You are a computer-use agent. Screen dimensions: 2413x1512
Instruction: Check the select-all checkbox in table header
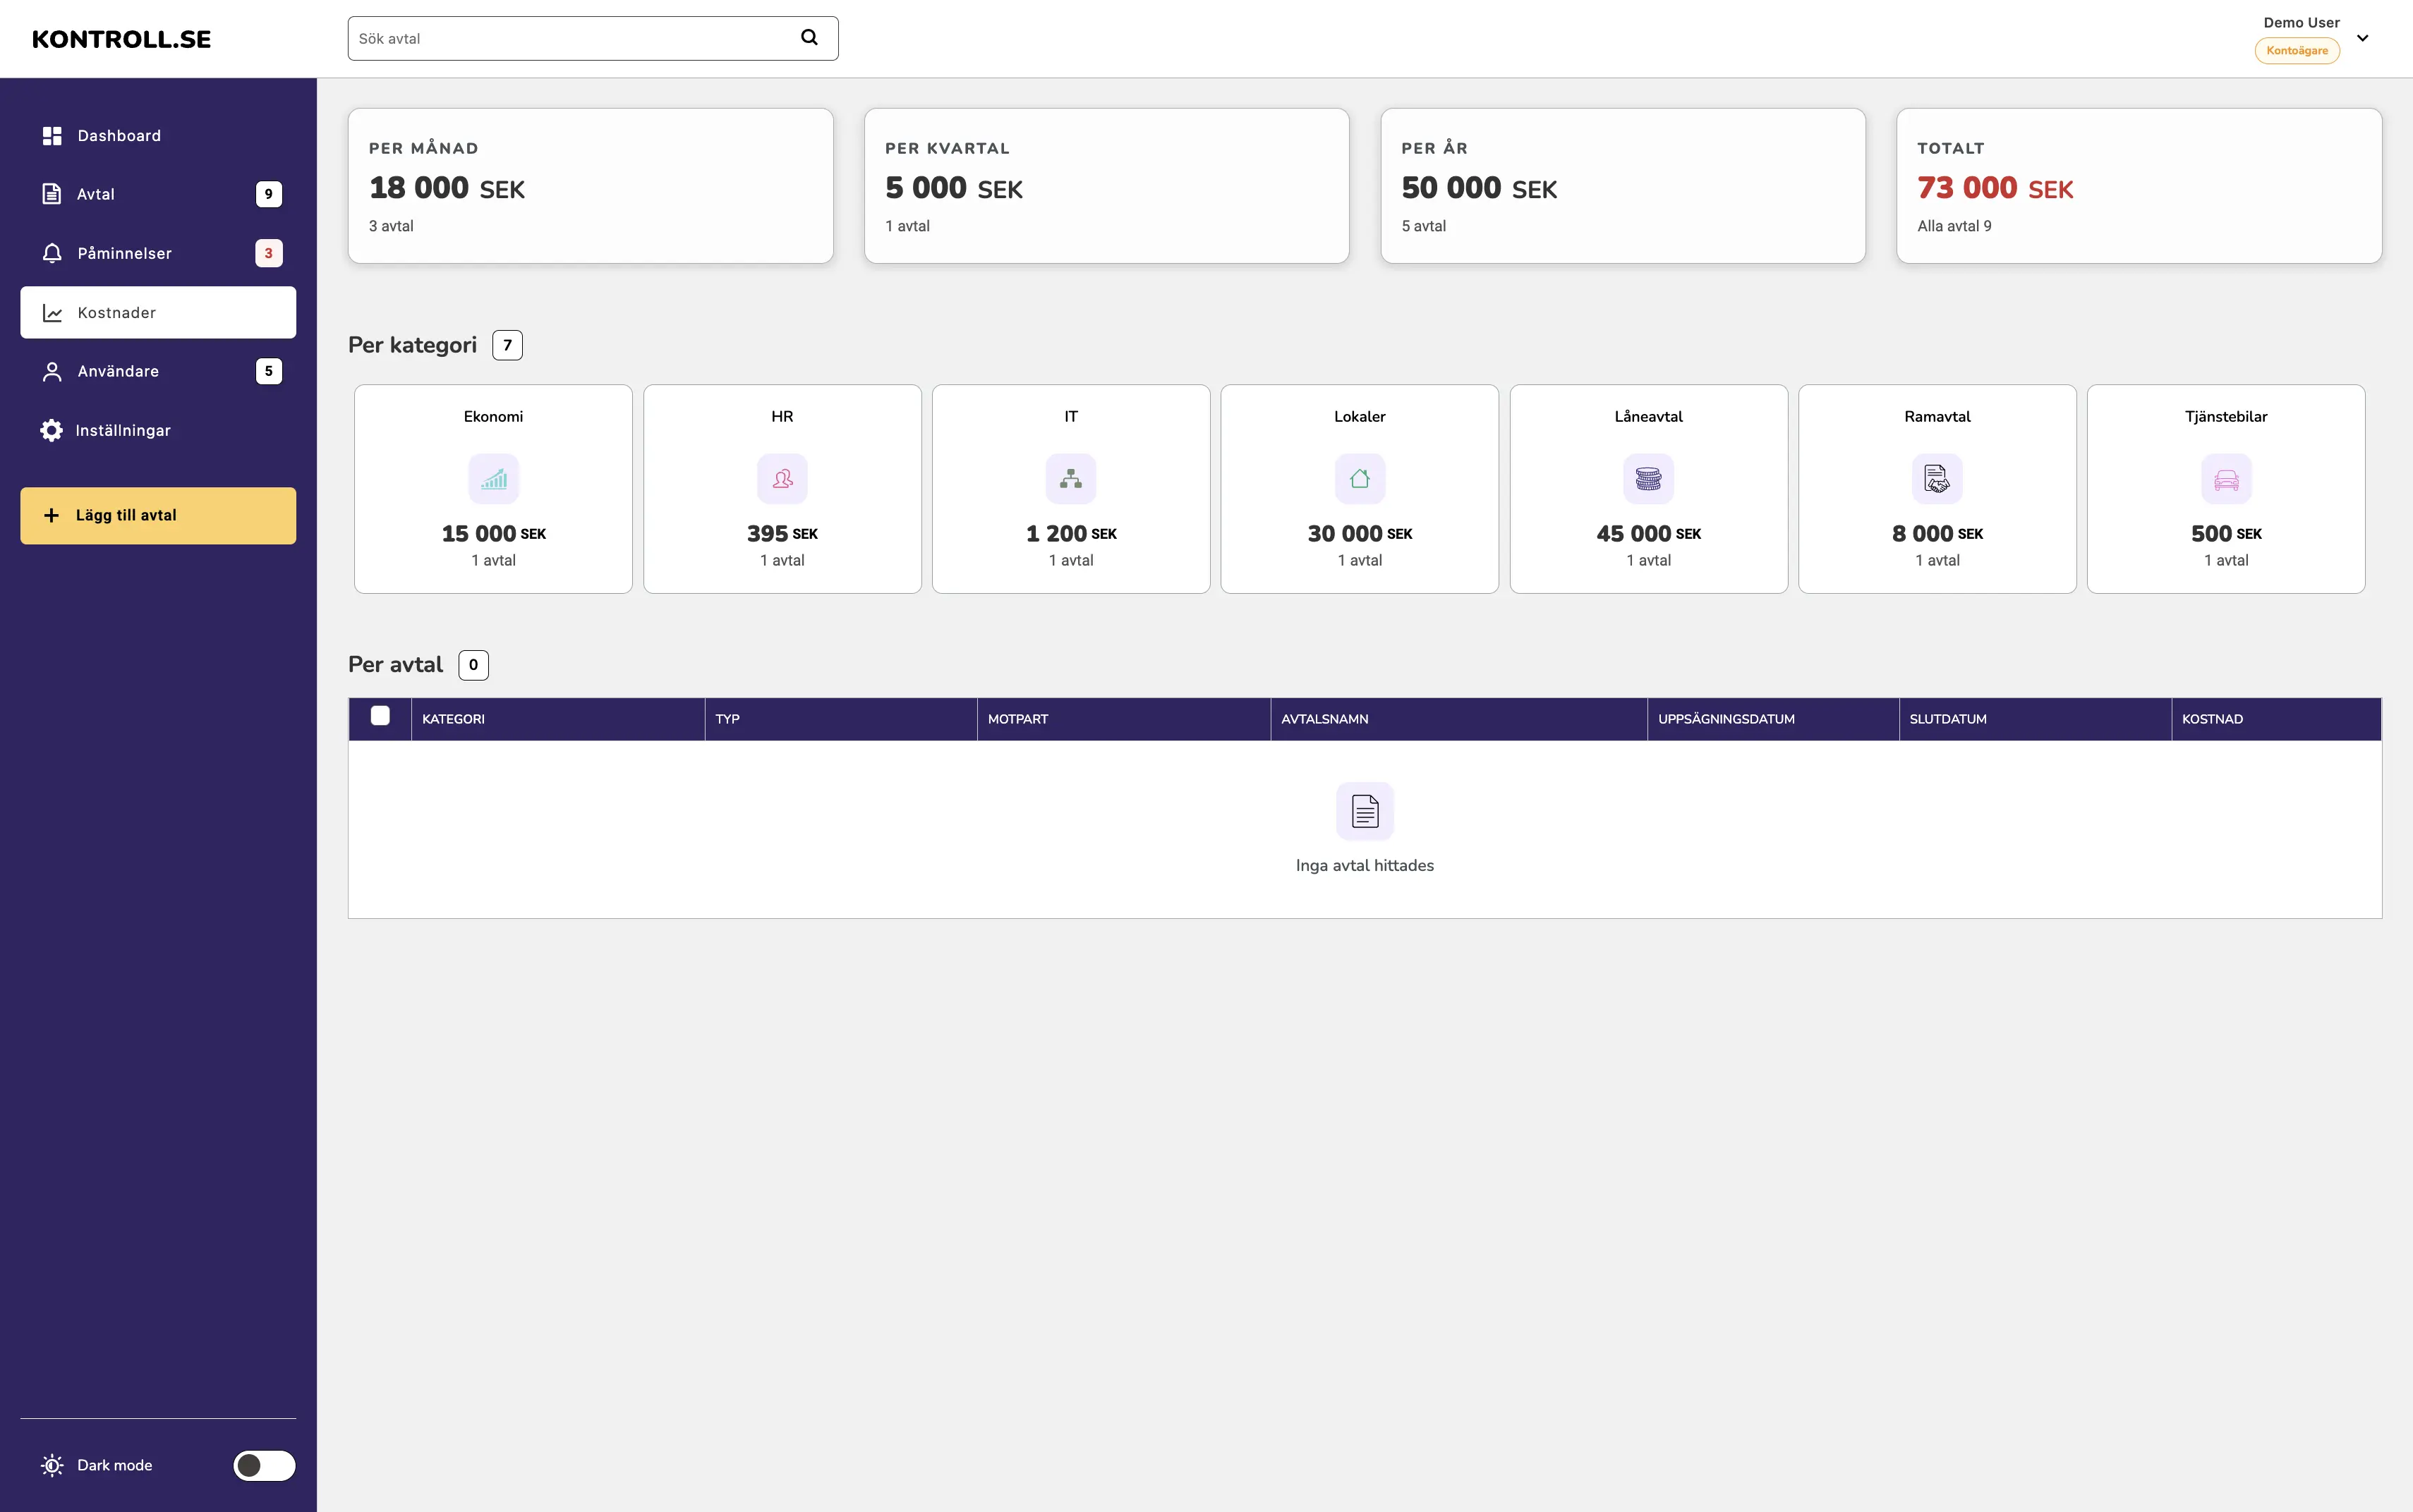click(380, 716)
